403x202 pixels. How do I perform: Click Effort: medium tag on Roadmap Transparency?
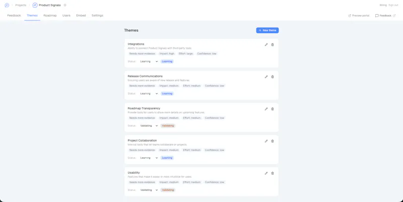click(x=192, y=118)
